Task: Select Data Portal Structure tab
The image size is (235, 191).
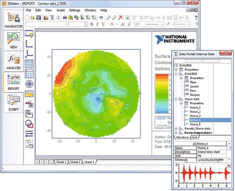Action: [182, 137]
